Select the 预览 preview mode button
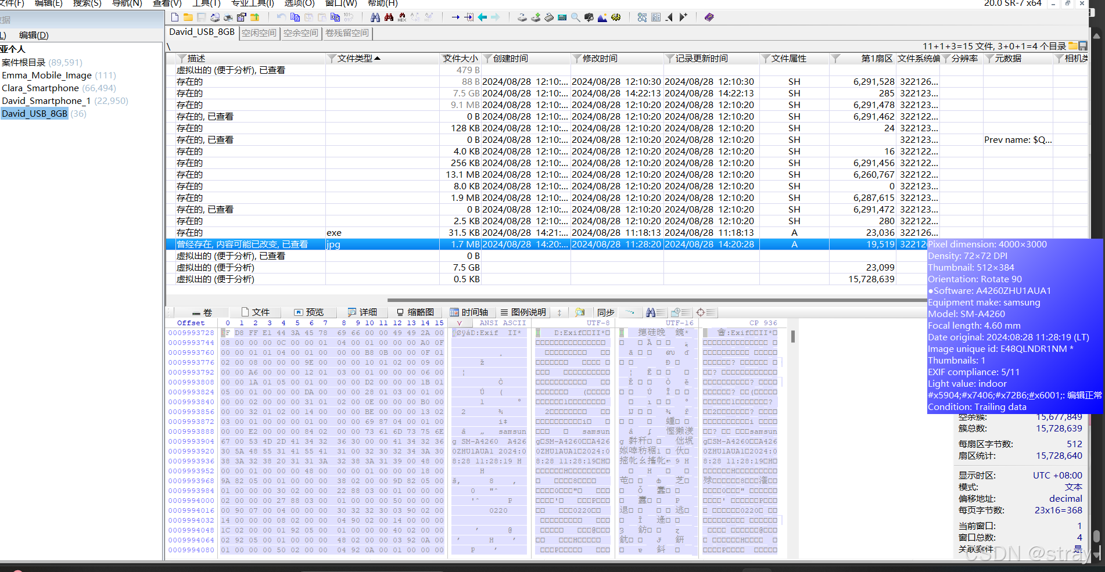Viewport: 1105px width, 572px height. pyautogui.click(x=308, y=312)
